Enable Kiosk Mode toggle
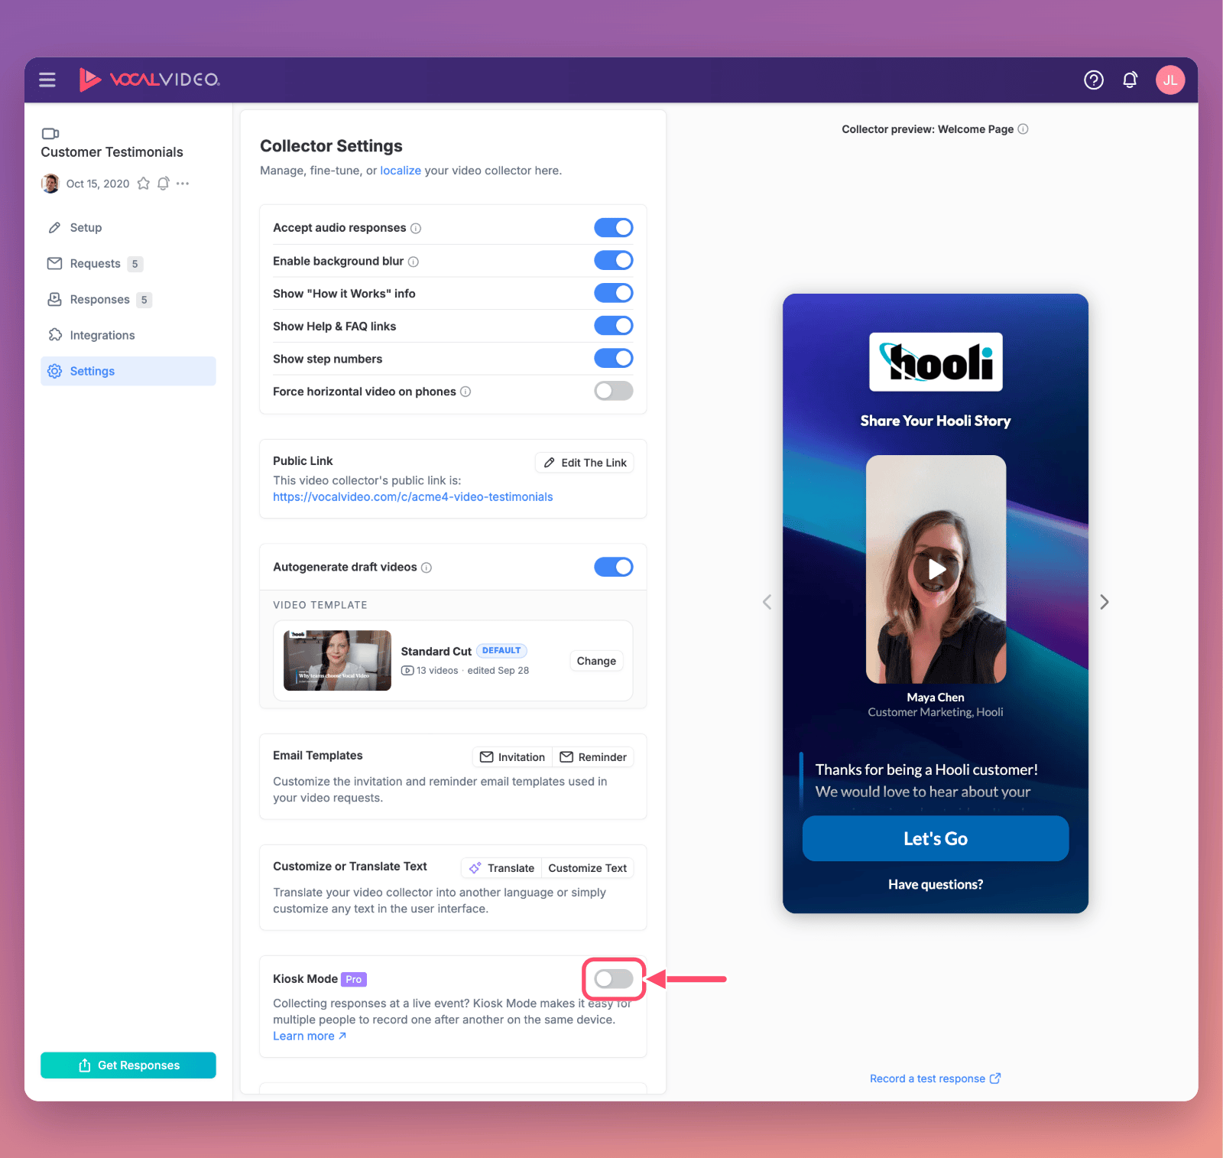 click(614, 979)
